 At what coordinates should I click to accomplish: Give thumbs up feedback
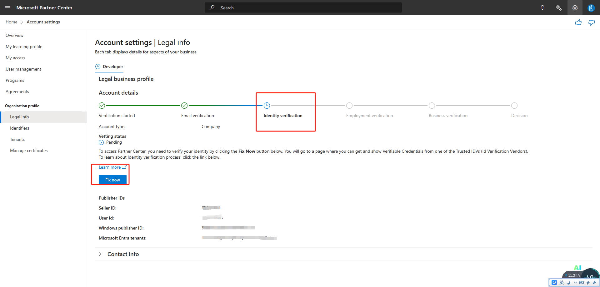coord(578,22)
